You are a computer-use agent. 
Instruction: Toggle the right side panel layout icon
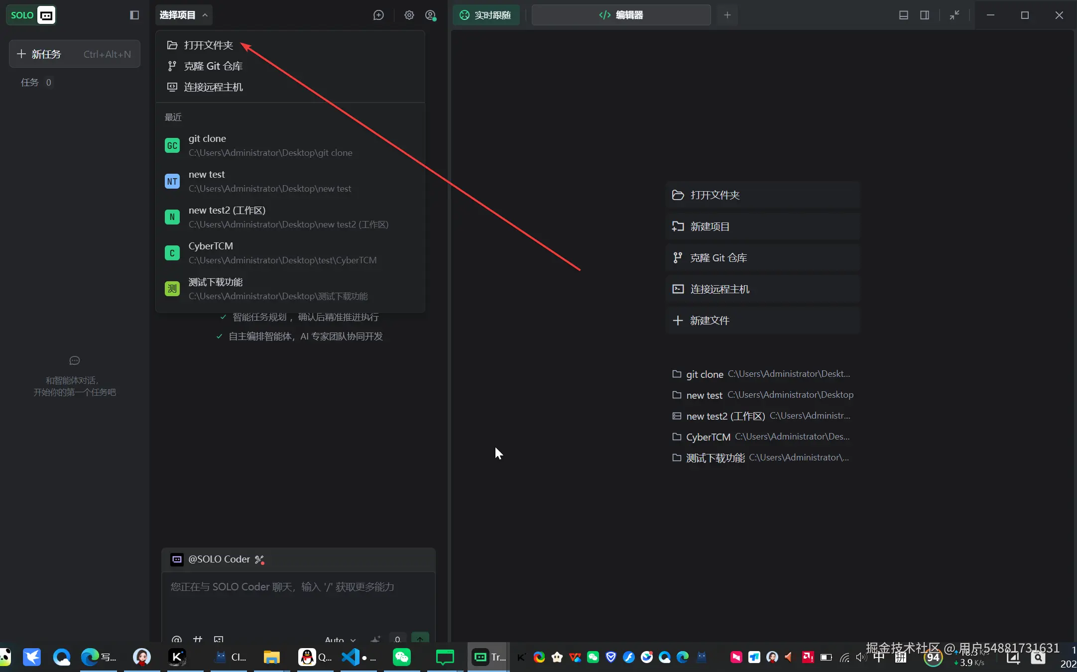point(925,15)
